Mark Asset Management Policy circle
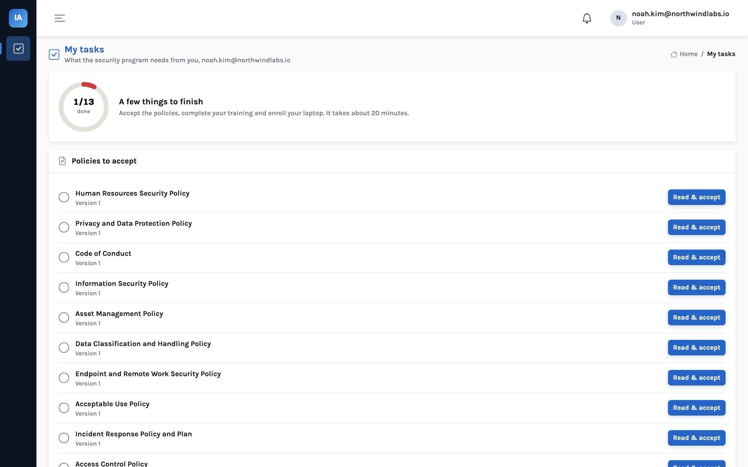 tap(64, 318)
